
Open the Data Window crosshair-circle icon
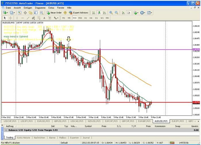pyautogui.click(x=25, y=13)
